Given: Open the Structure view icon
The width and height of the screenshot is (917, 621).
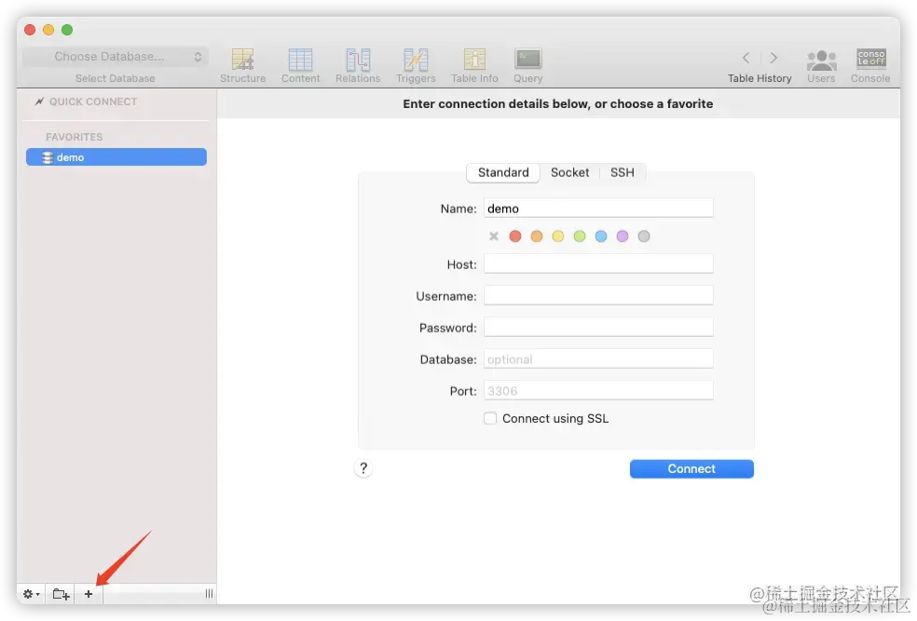Looking at the screenshot, I should (x=242, y=58).
